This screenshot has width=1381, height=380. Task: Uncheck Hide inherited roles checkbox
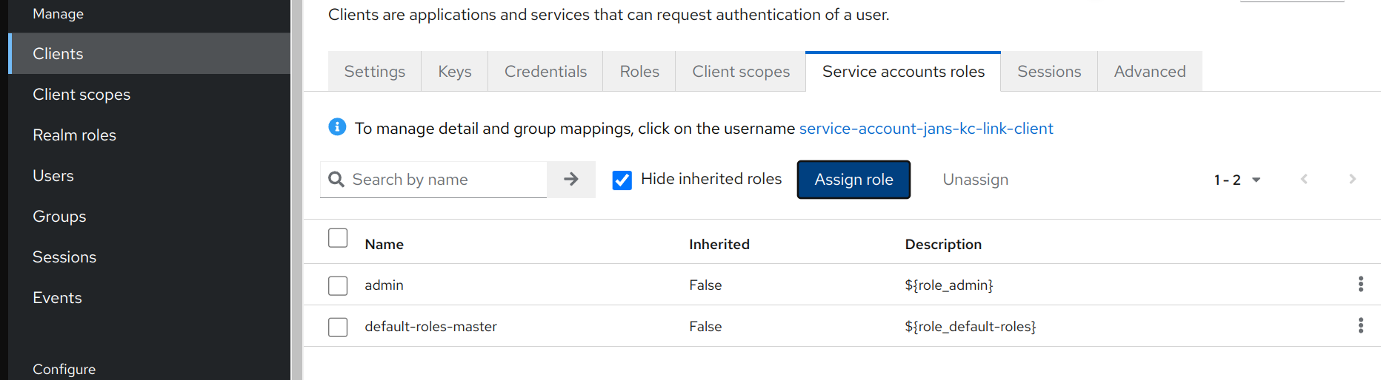(622, 180)
